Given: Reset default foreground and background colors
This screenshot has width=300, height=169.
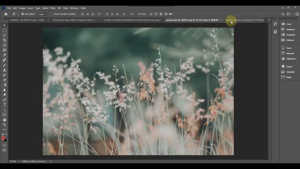Looking at the screenshot, I should (x=2, y=134).
